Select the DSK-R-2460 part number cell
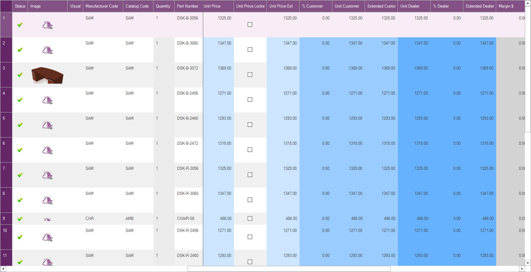 tap(189, 258)
